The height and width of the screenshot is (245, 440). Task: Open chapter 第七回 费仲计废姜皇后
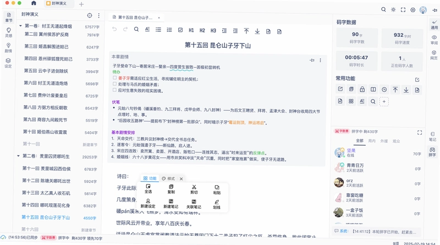[46, 96]
